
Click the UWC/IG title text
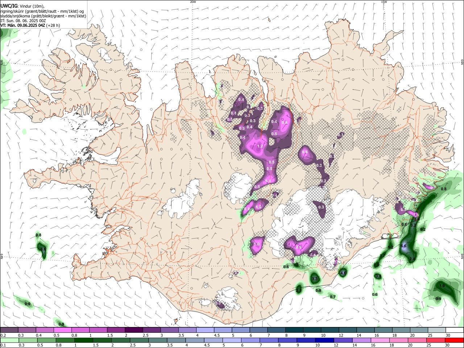[9, 6]
